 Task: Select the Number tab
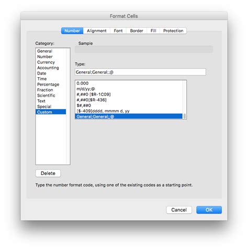72,31
